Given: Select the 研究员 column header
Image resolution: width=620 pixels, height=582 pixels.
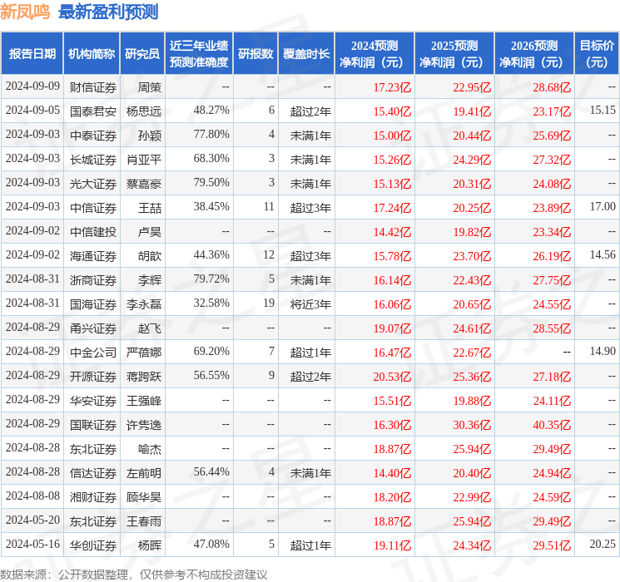Looking at the screenshot, I should [x=142, y=54].
